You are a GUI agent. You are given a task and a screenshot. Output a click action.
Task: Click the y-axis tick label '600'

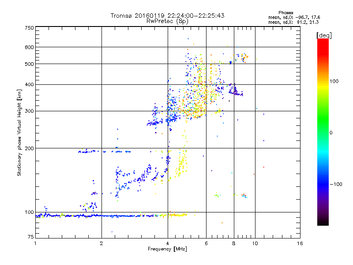coord(30,47)
